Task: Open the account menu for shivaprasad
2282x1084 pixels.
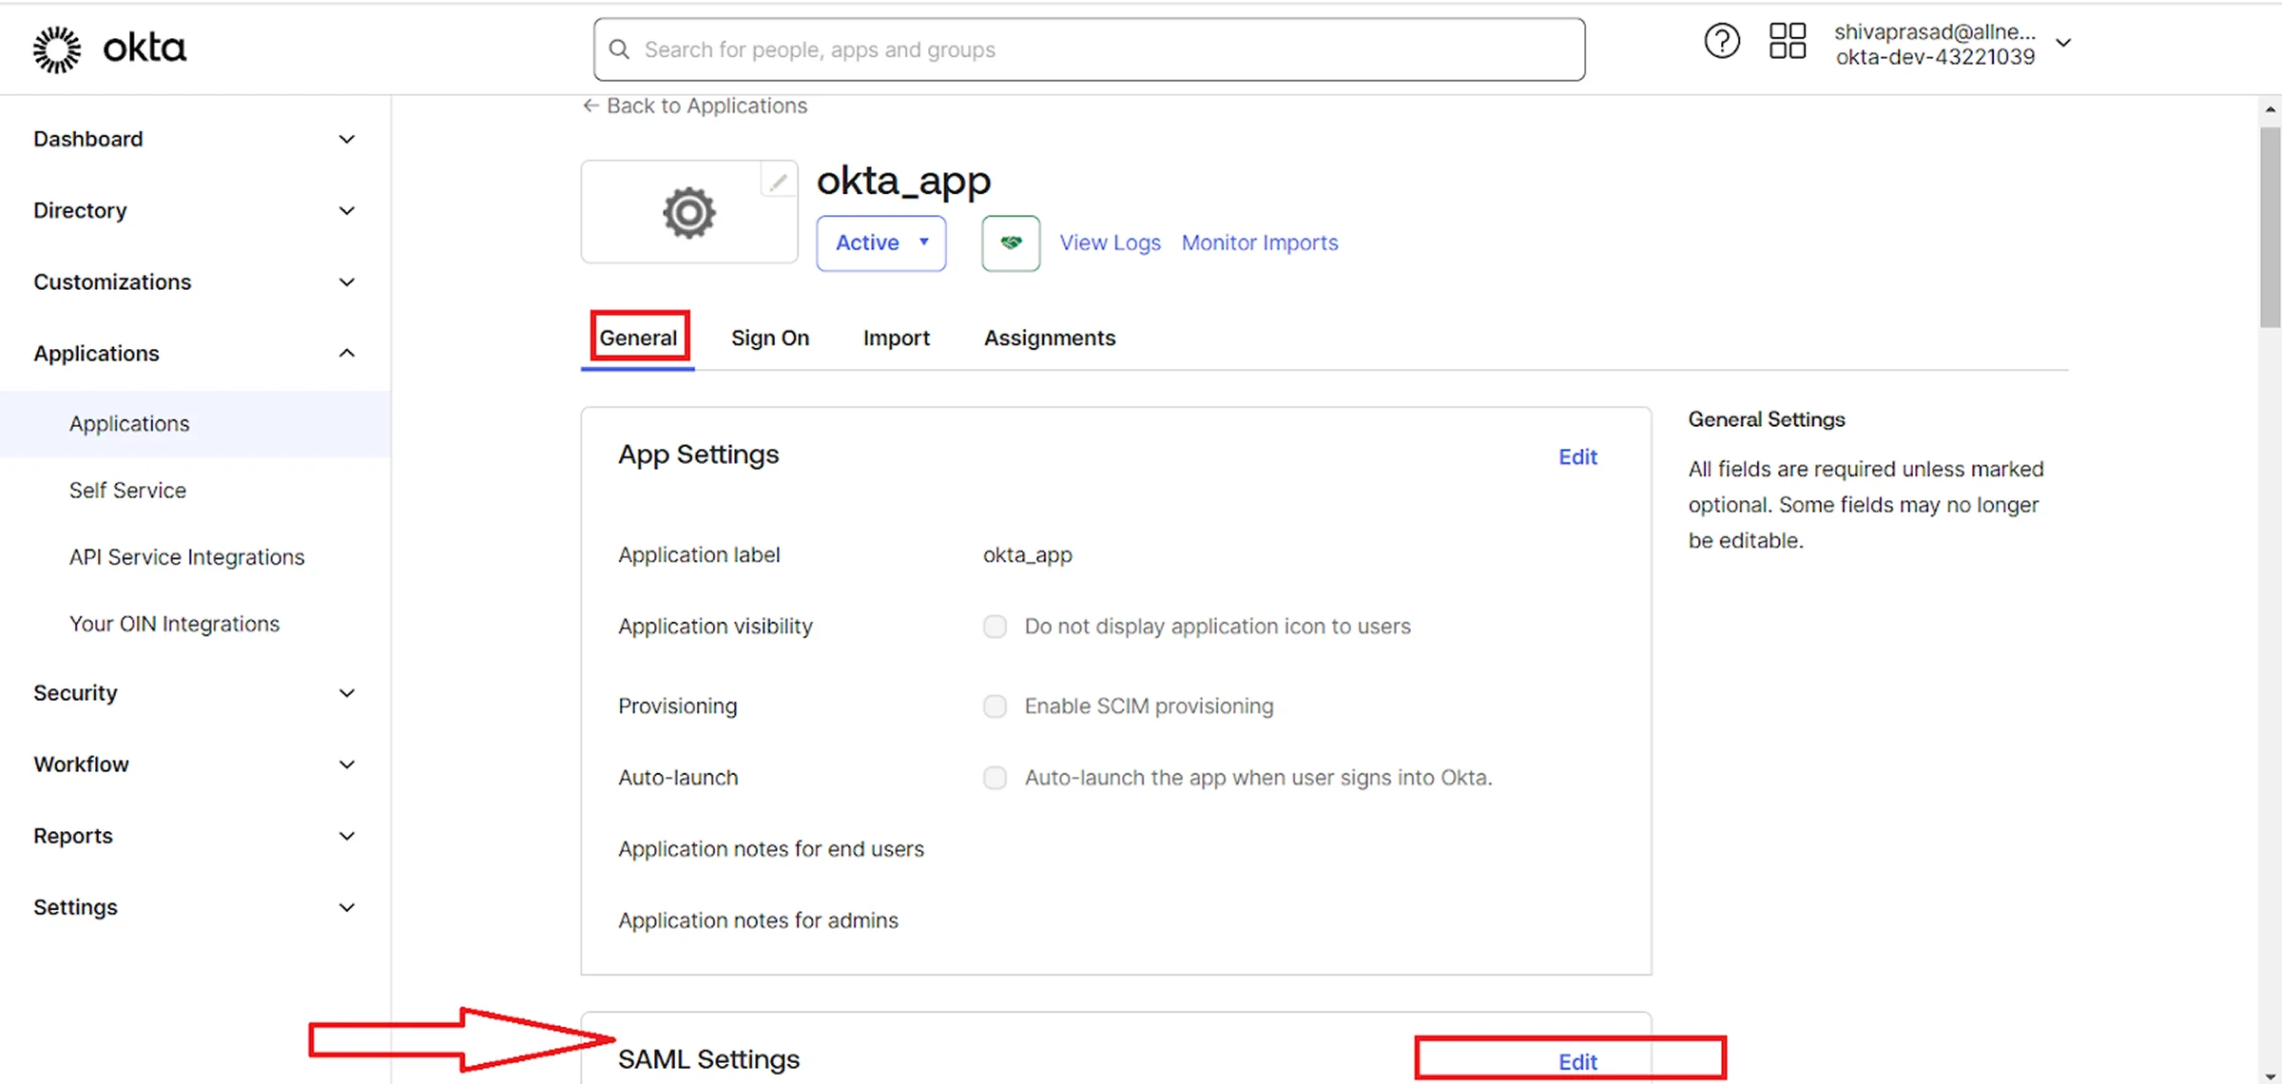Action: 1953,44
